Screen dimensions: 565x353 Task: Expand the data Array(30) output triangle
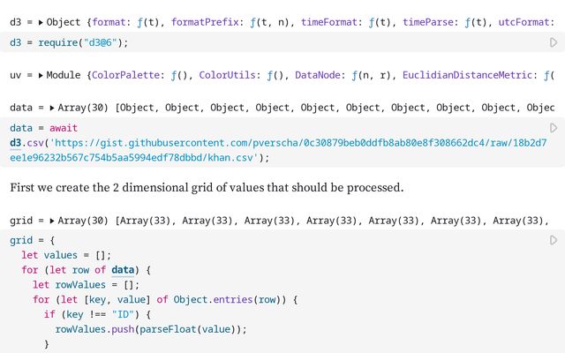click(x=52, y=108)
